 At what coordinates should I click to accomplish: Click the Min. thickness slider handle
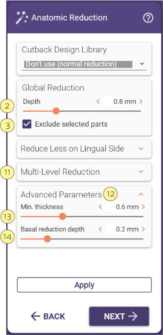(x=62, y=217)
